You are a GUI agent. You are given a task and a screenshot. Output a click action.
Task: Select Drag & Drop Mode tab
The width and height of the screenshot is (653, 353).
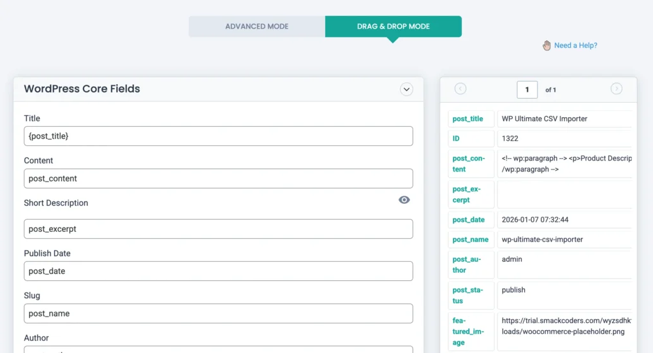[393, 27]
